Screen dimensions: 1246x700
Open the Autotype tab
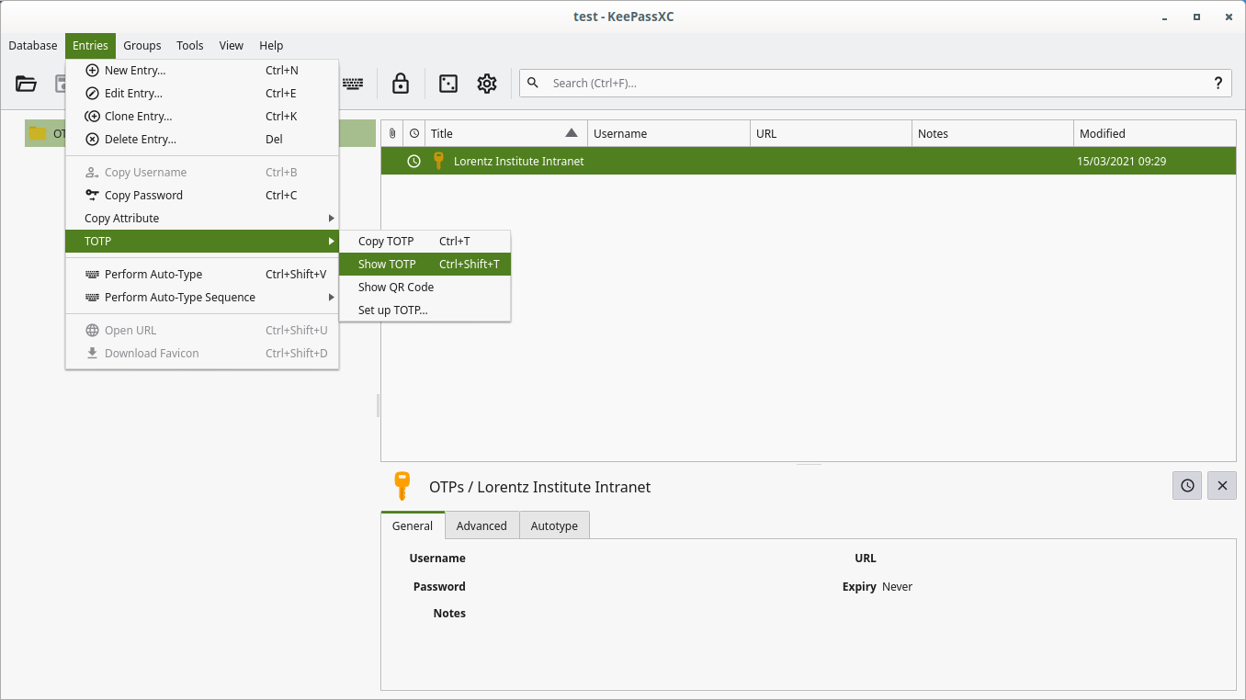pyautogui.click(x=554, y=525)
